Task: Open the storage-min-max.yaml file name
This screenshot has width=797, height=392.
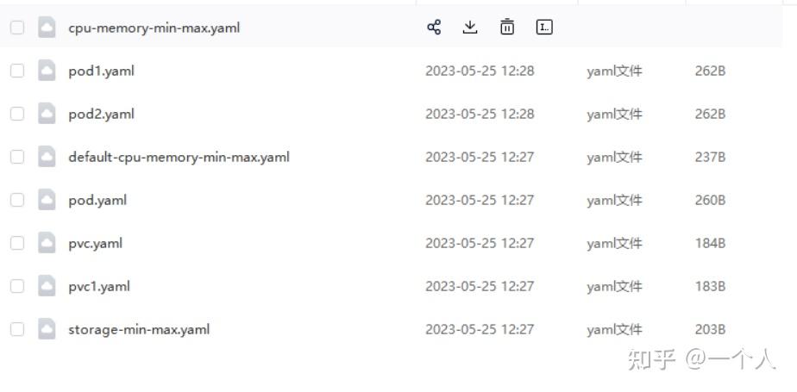Action: point(139,330)
